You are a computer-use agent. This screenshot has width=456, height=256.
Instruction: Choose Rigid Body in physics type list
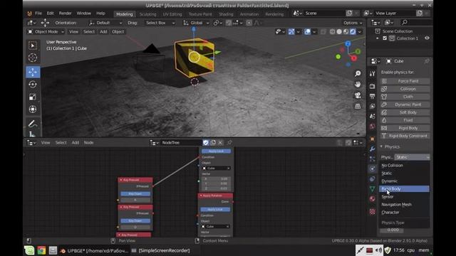(x=404, y=188)
